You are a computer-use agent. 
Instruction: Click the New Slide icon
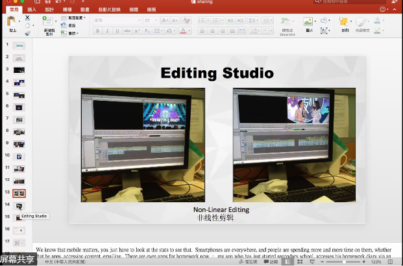point(49,23)
